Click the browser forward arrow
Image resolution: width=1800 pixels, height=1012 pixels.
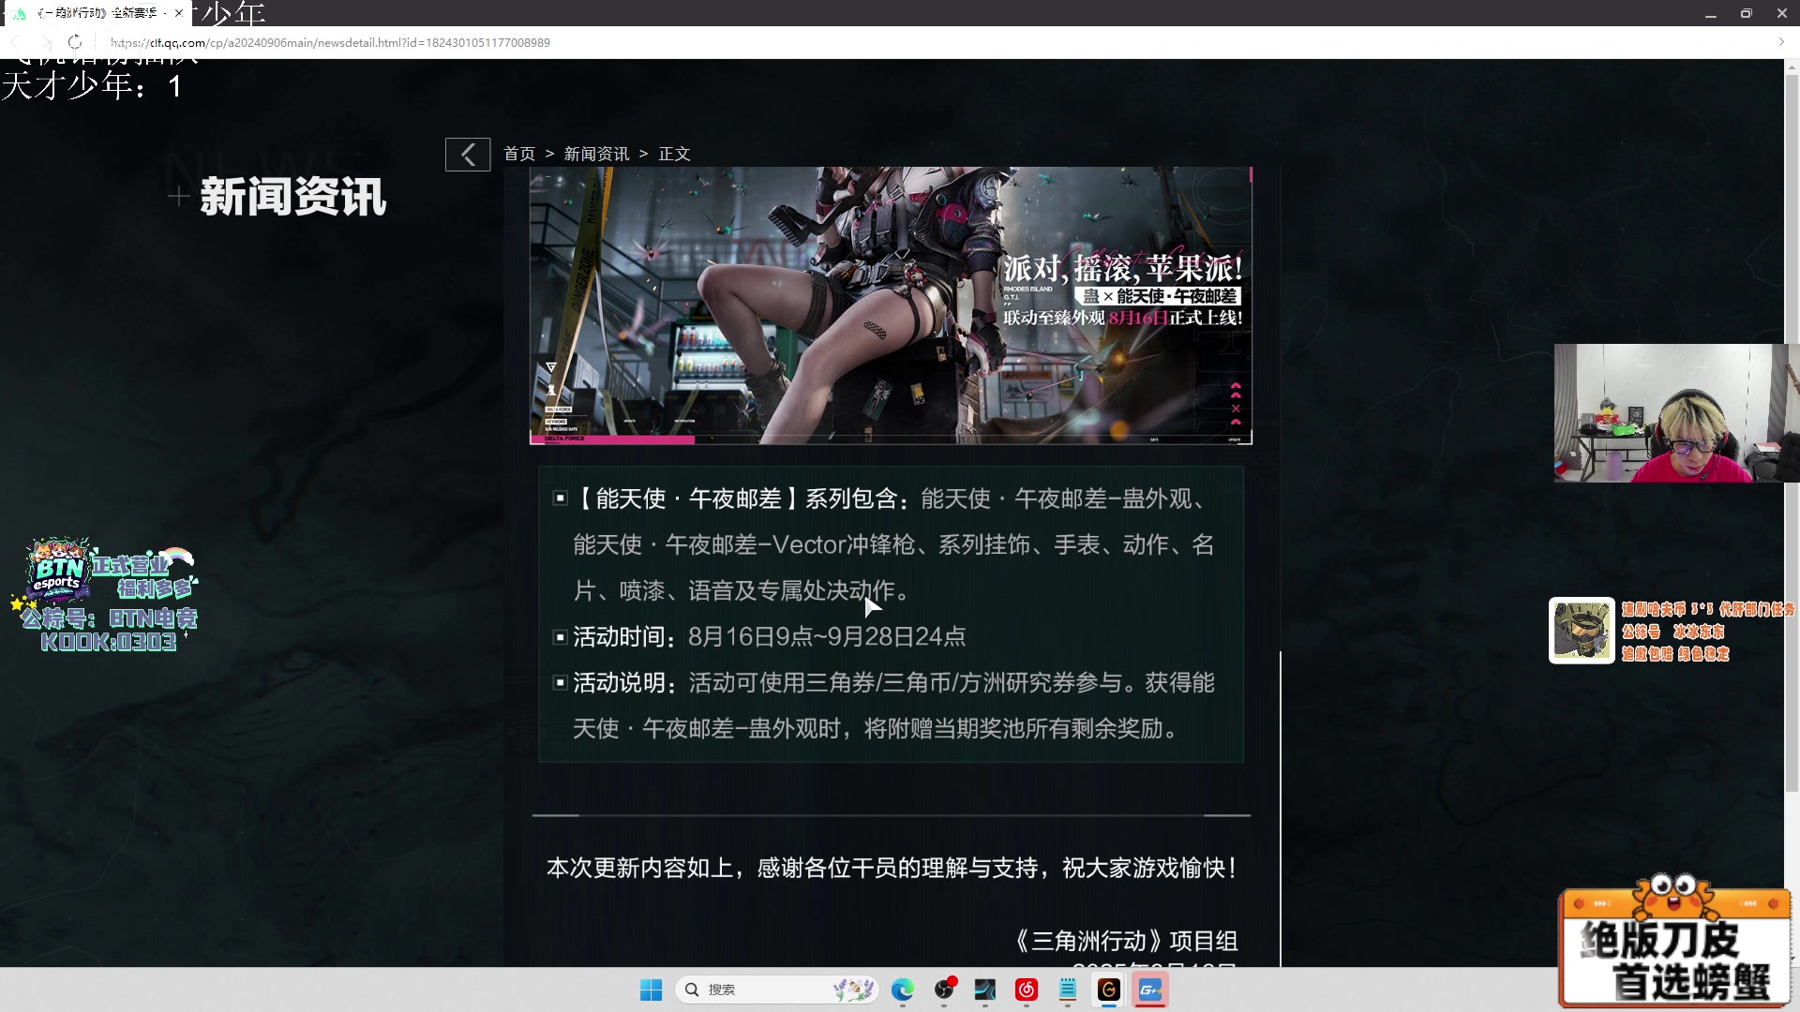click(44, 42)
